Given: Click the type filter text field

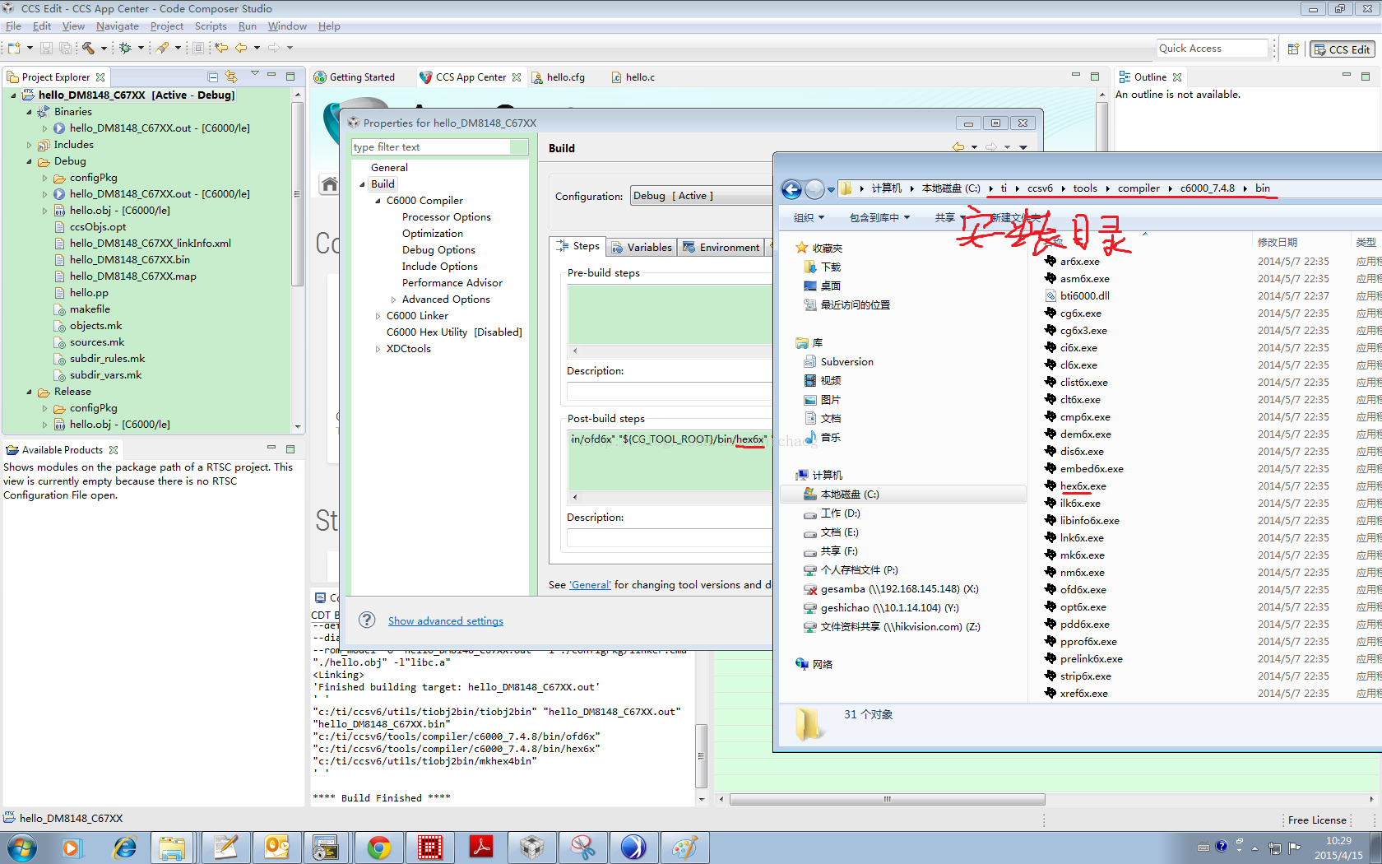Looking at the screenshot, I should [x=439, y=147].
